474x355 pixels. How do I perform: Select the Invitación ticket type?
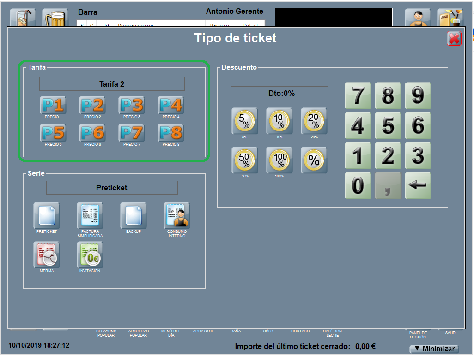(x=90, y=254)
